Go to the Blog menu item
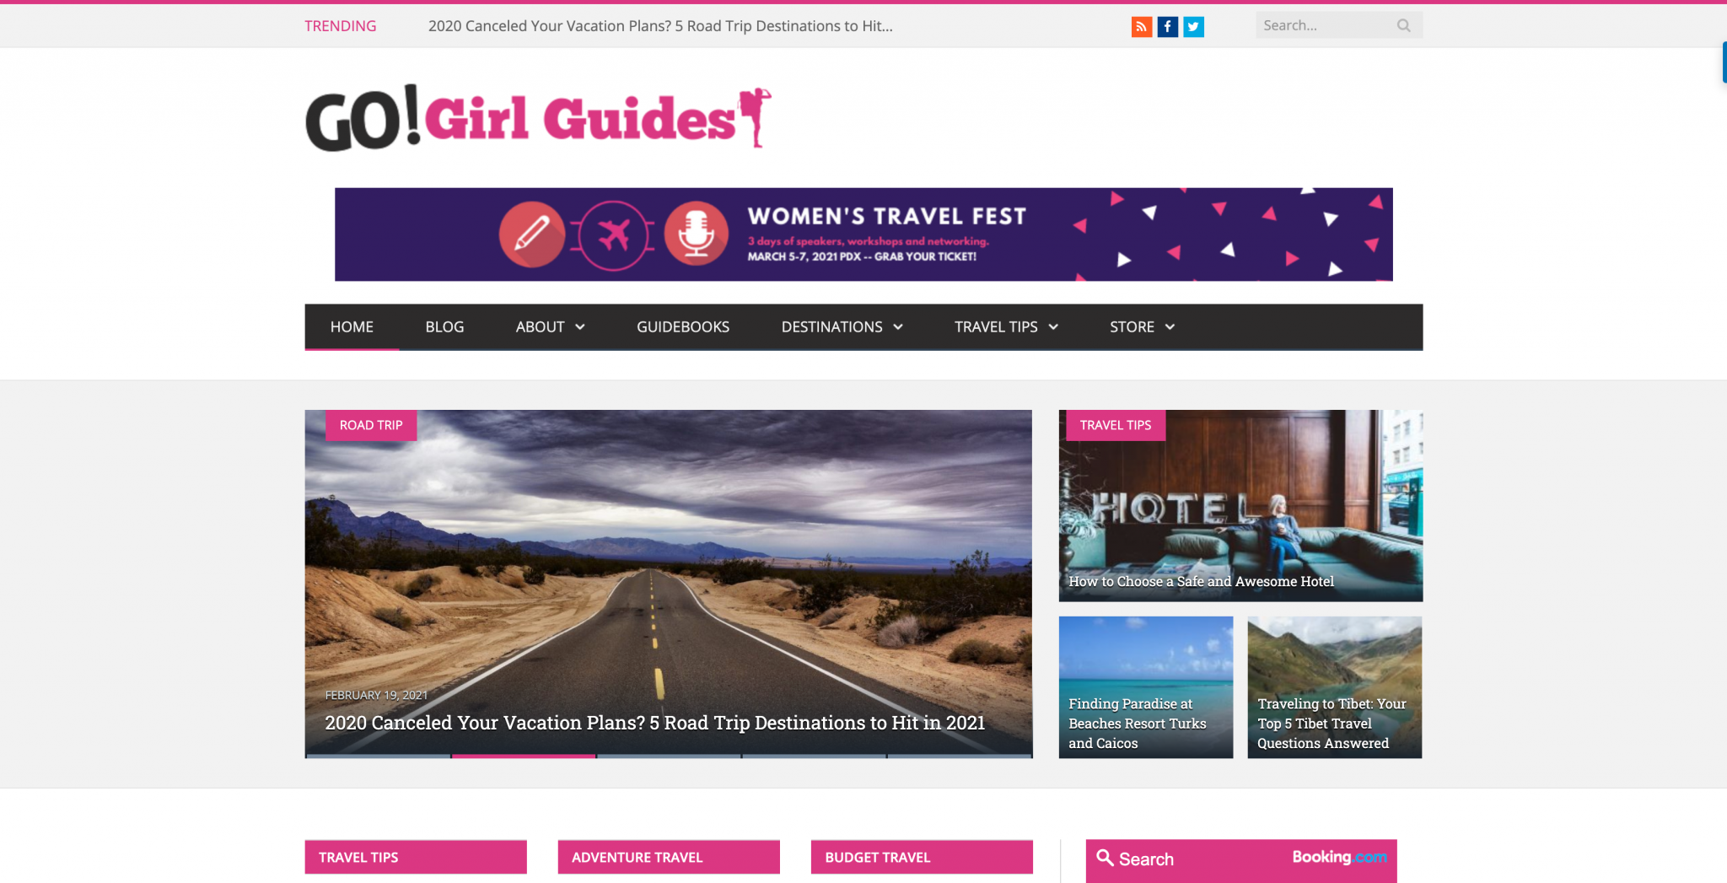1727x883 pixels. point(444,326)
